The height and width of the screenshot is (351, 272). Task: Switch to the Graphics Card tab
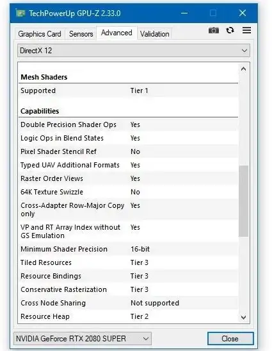click(40, 34)
